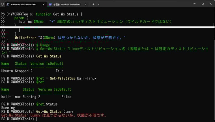Click the 'Get-WslStatus Dummy' command
Viewport: 215px width, 122px height.
tap(55, 112)
